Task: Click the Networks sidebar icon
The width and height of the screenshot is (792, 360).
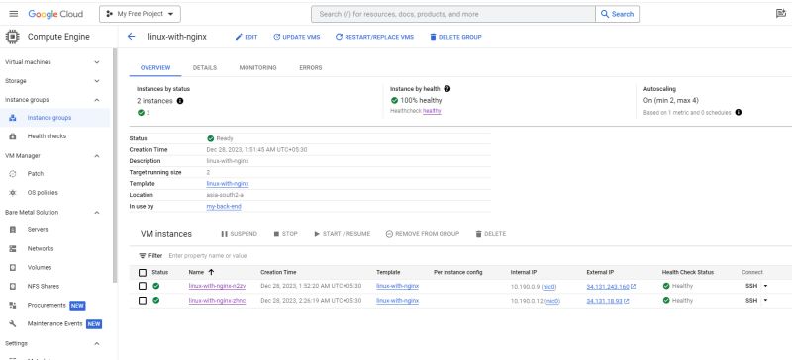Action: pos(13,249)
